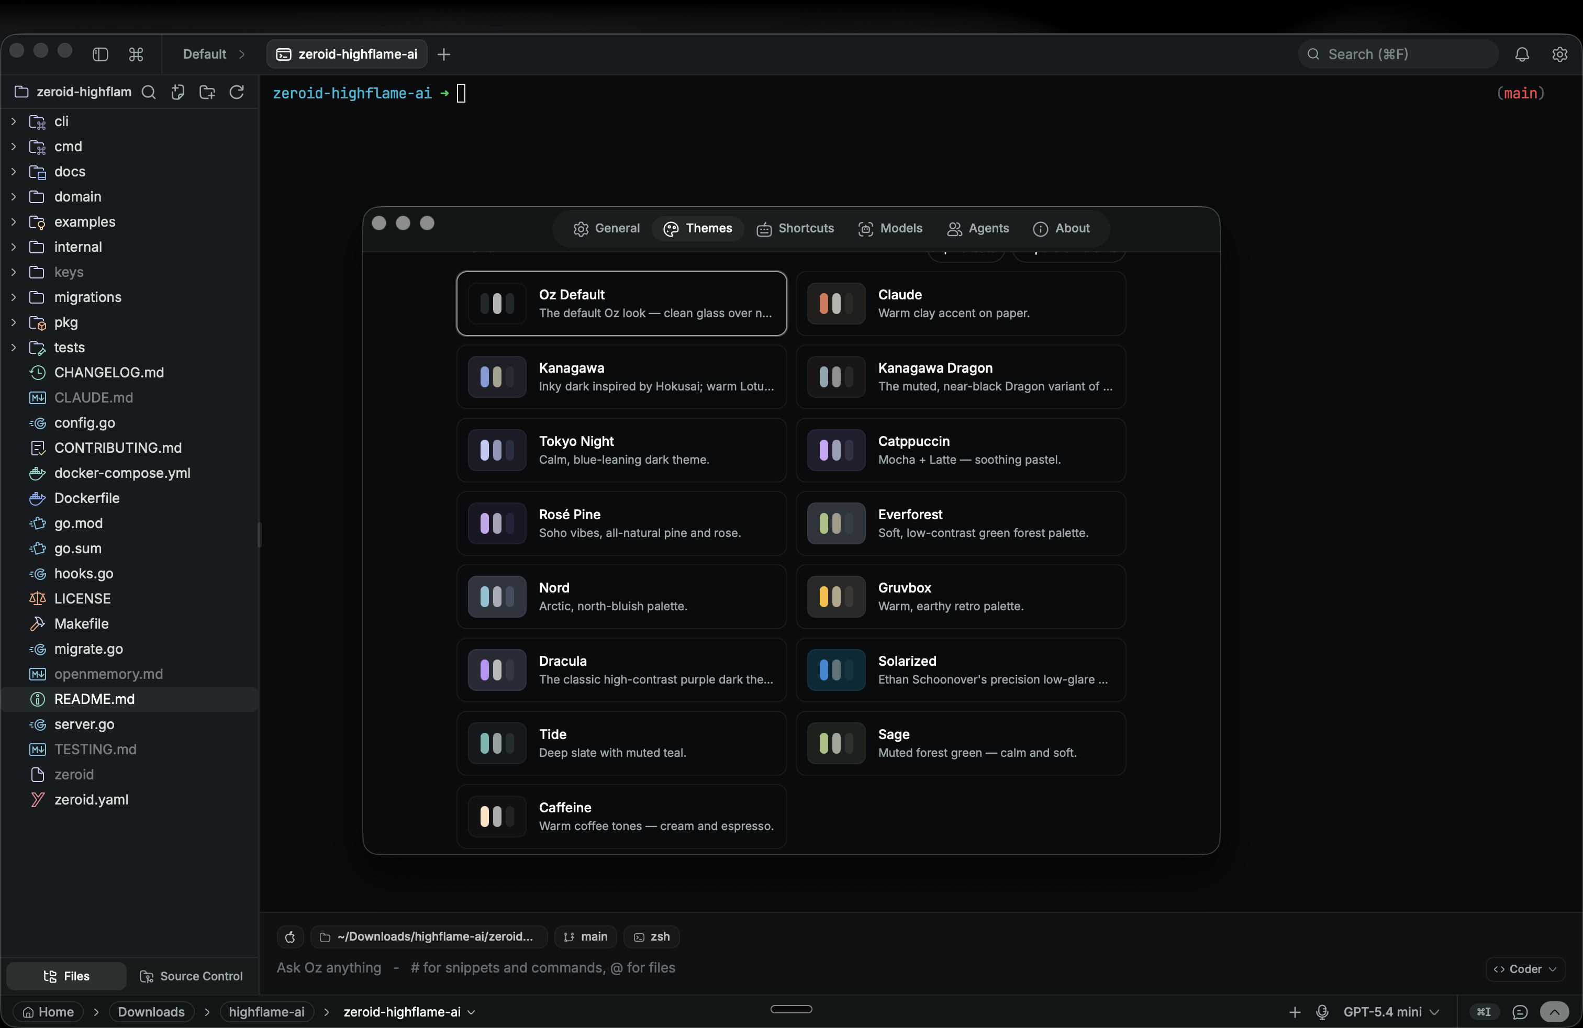Select the Everforest theme
This screenshot has width=1583, height=1028.
pyautogui.click(x=961, y=523)
